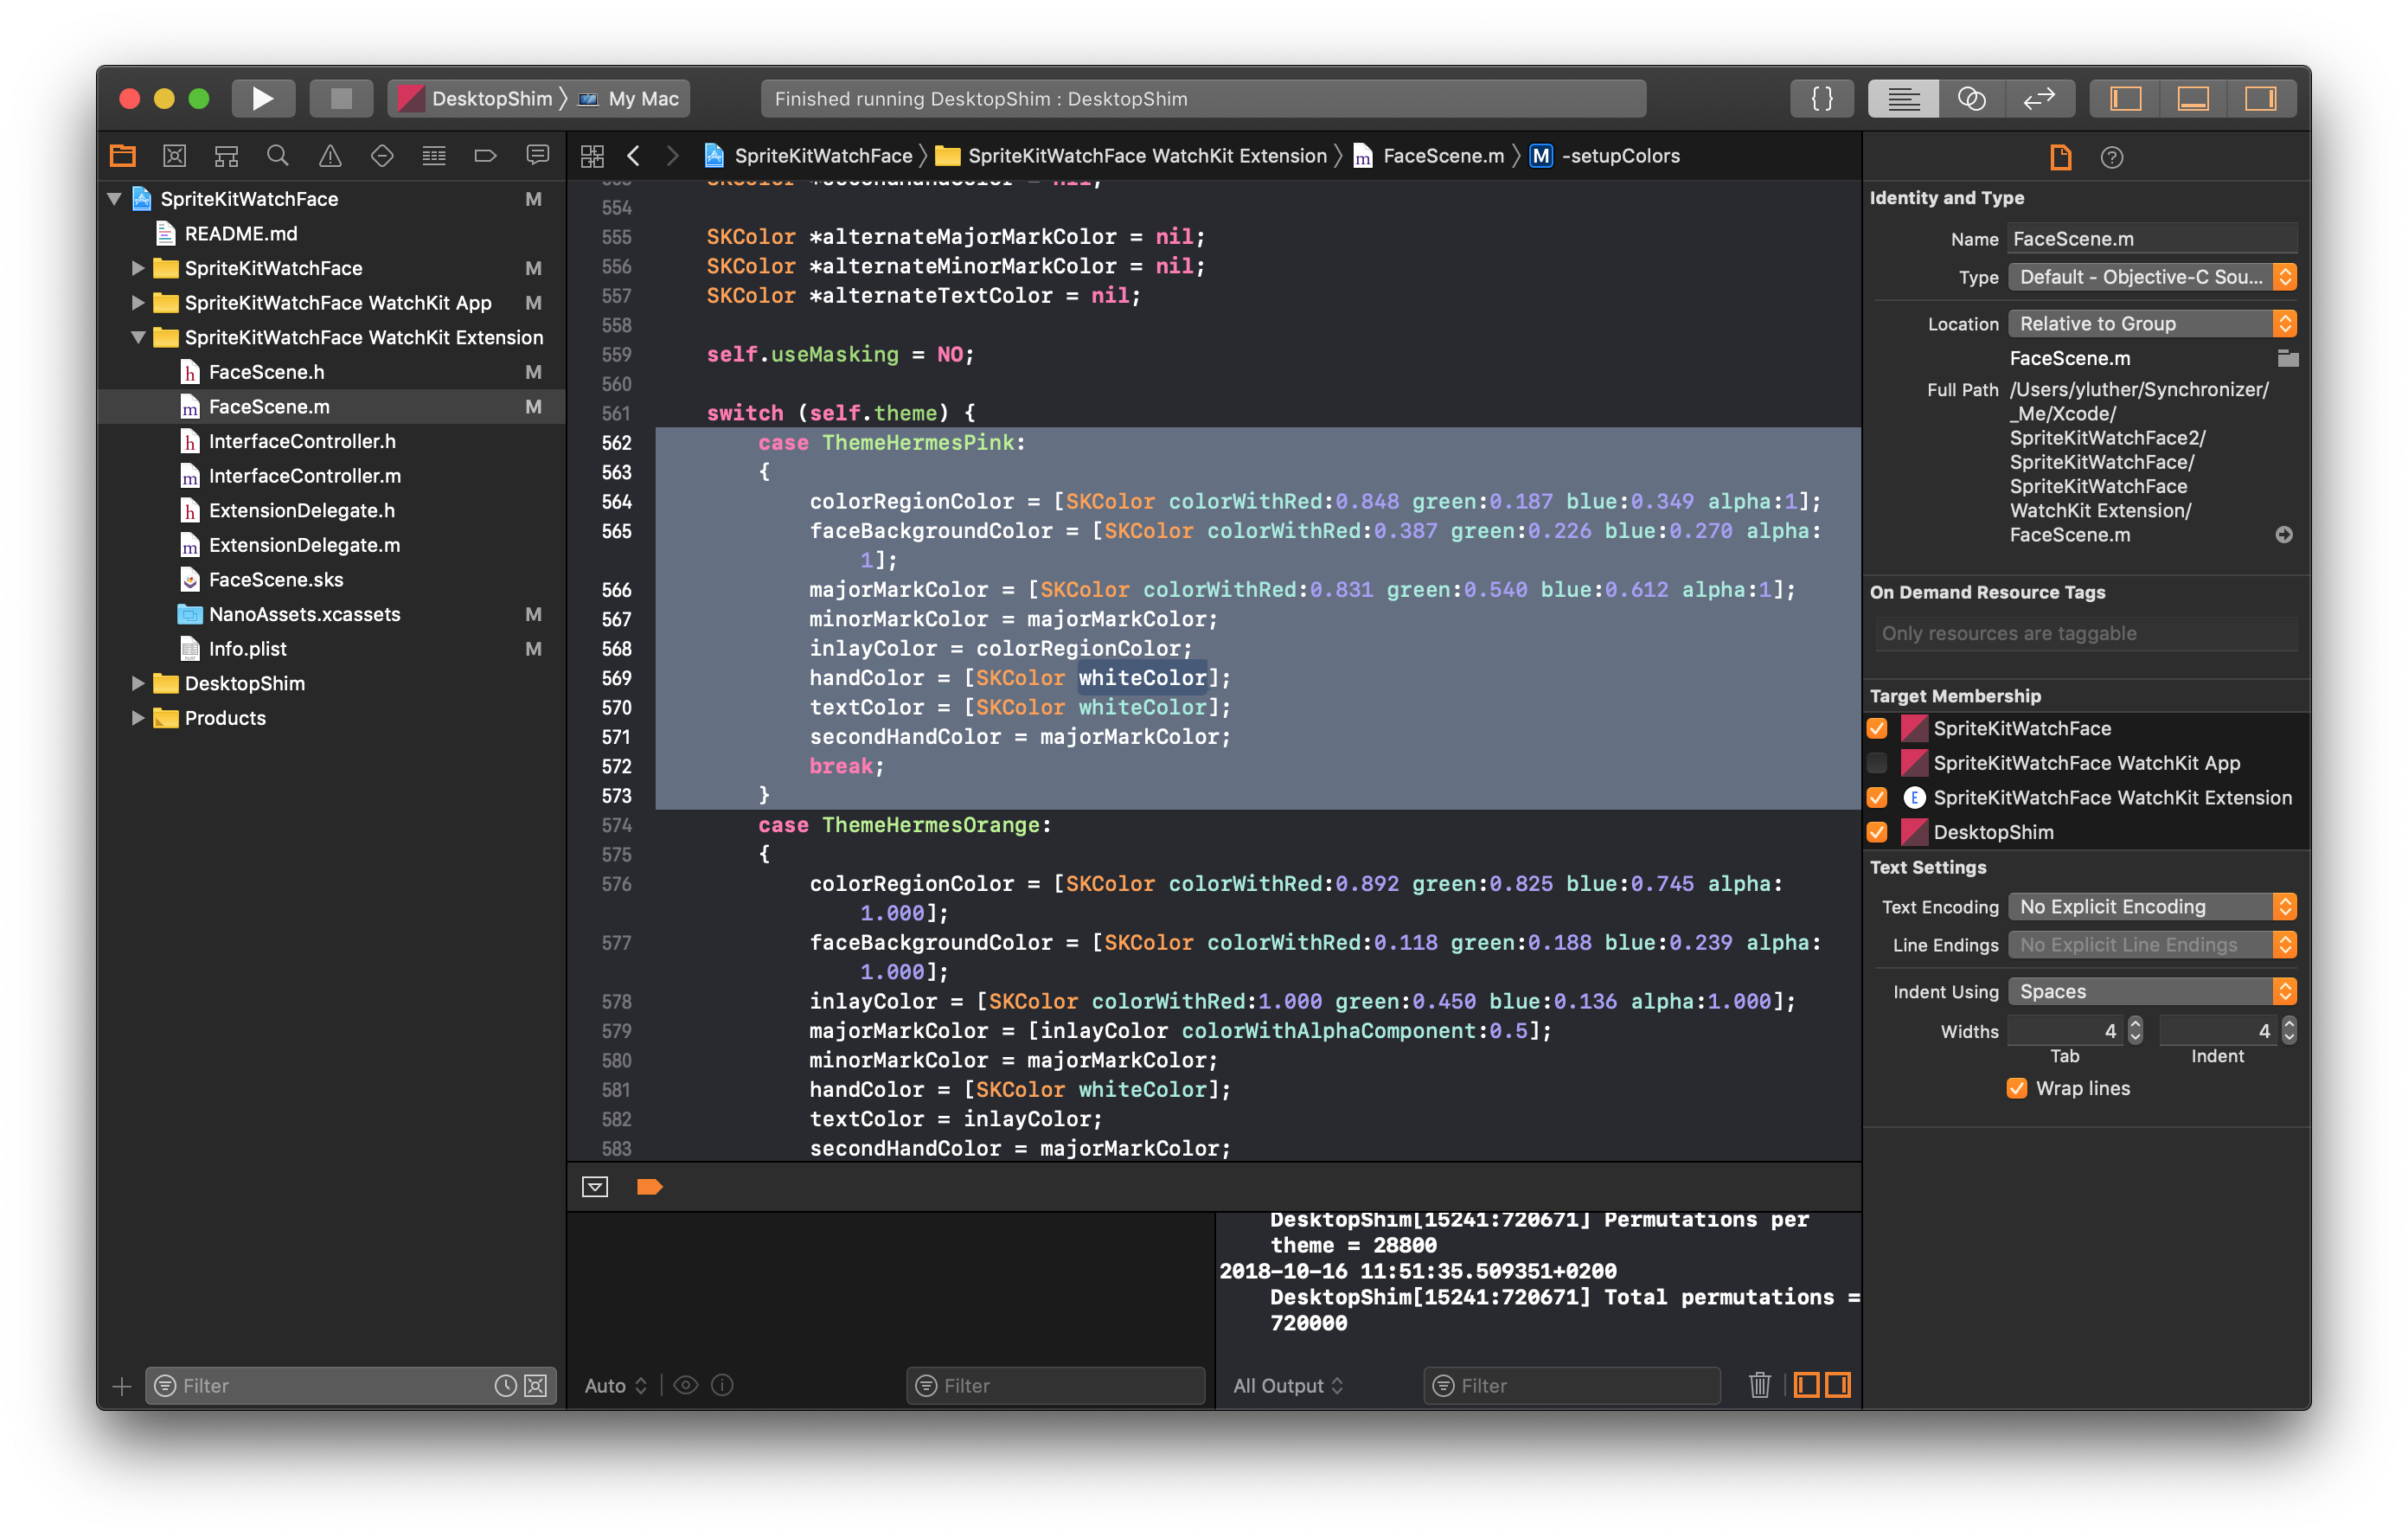Screen dimensions: 2408x1538
Task: Add new file with plus button
Action: (122, 1386)
